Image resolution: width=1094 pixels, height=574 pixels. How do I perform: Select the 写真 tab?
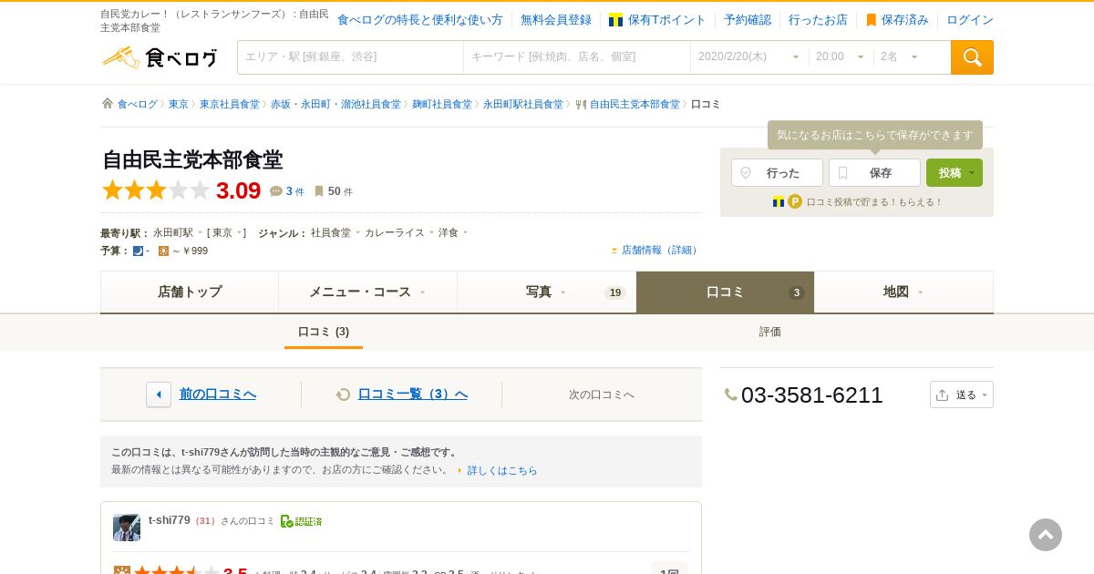pyautogui.click(x=546, y=292)
